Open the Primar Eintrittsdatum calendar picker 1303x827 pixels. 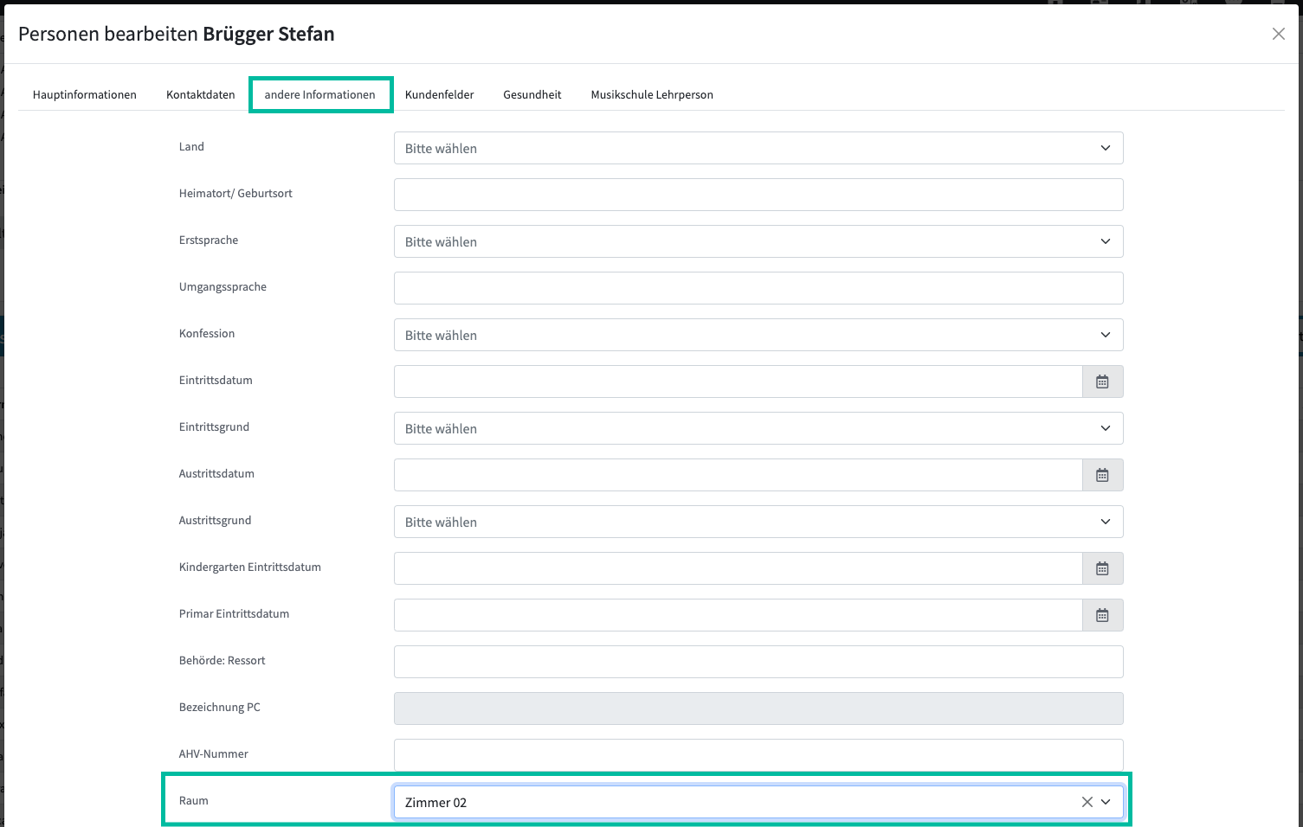click(x=1102, y=615)
